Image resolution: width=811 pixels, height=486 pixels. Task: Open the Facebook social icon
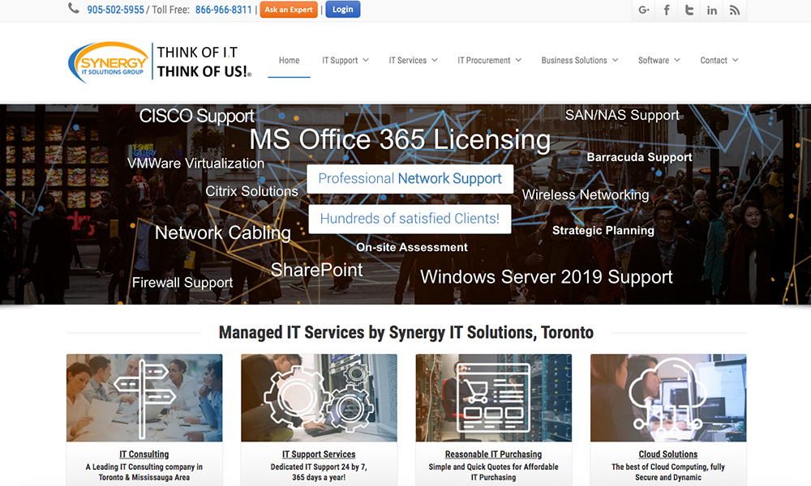tap(667, 10)
